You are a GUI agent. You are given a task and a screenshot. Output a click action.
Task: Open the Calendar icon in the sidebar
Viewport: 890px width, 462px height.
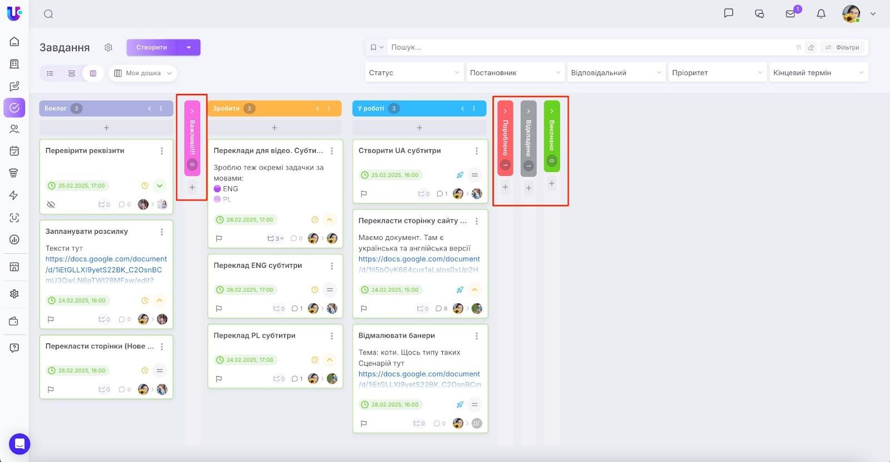tap(14, 151)
